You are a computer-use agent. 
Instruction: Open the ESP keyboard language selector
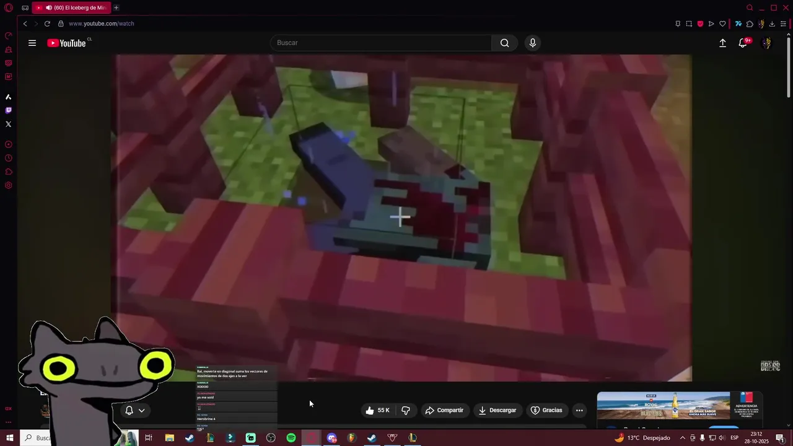point(735,438)
